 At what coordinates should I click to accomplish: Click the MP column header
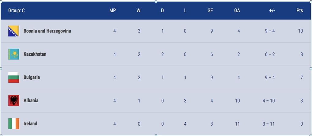113,10
